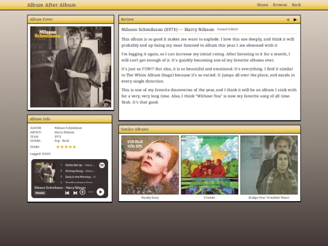Click the Album Cover panel header
328x246 pixels.
point(70,19)
